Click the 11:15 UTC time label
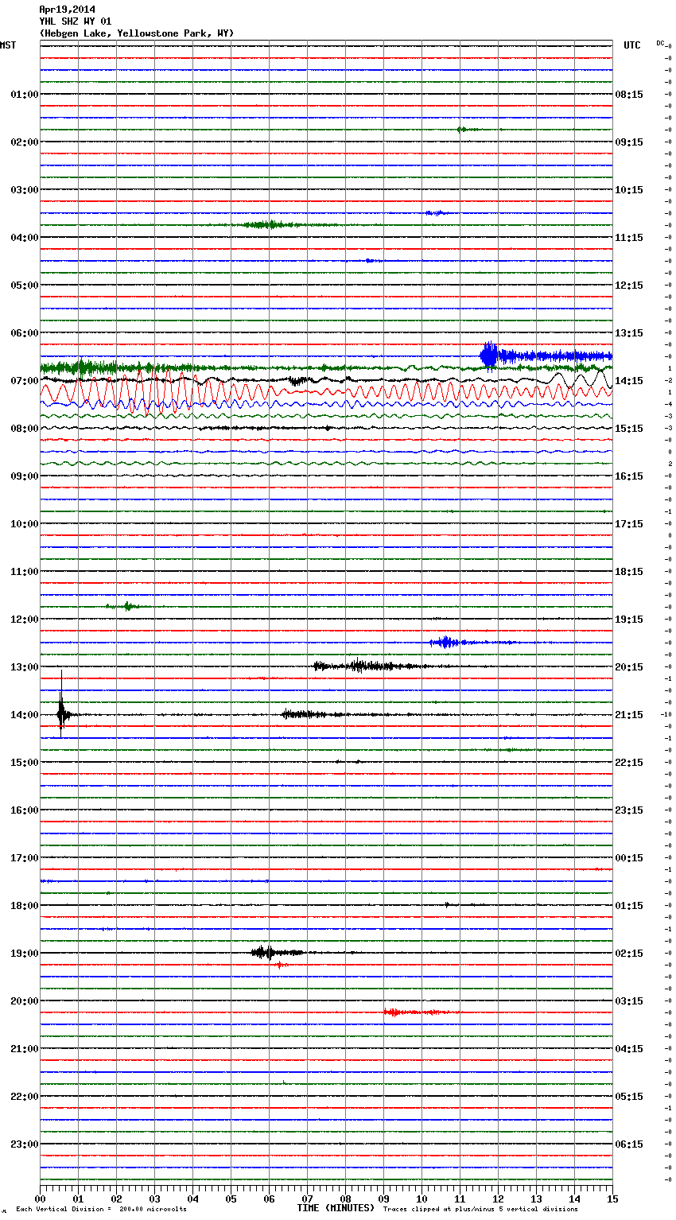Viewport: 676px width, 1220px height. [x=629, y=238]
